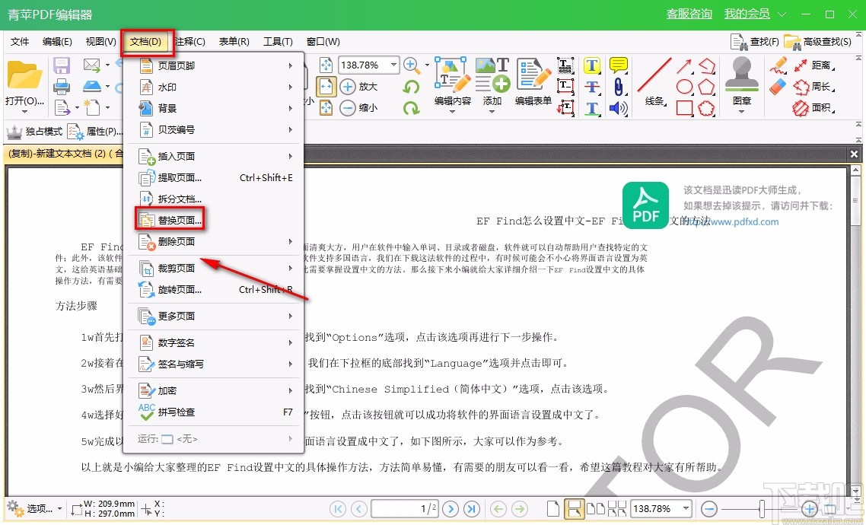The image size is (866, 525).
Task: Select the 线条 line tool
Action: tap(655, 81)
